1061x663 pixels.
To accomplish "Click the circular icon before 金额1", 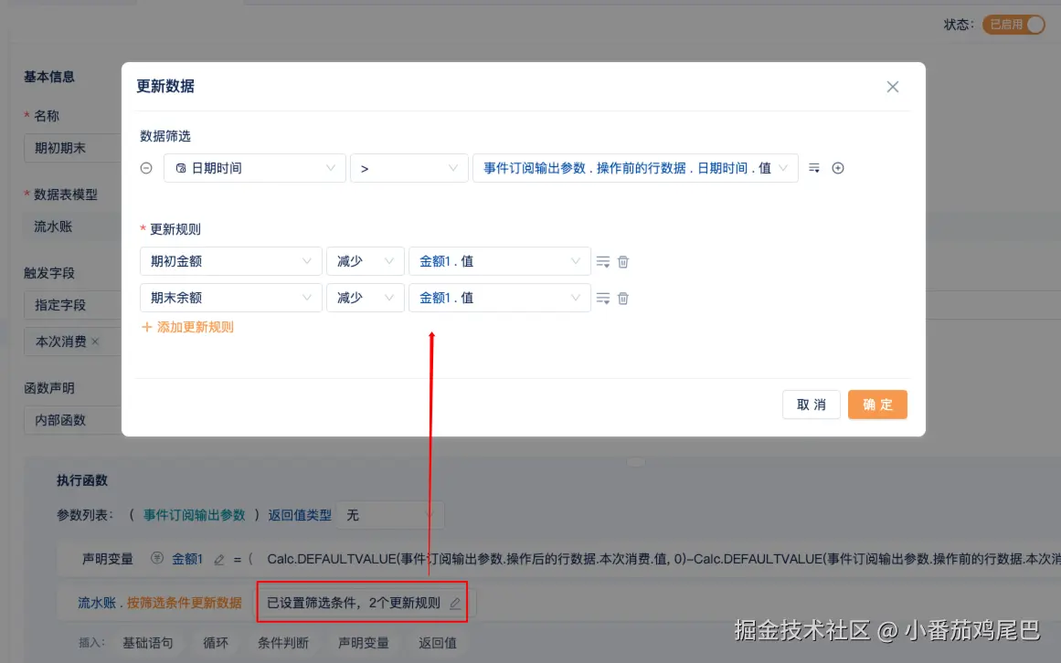I will (x=157, y=558).
